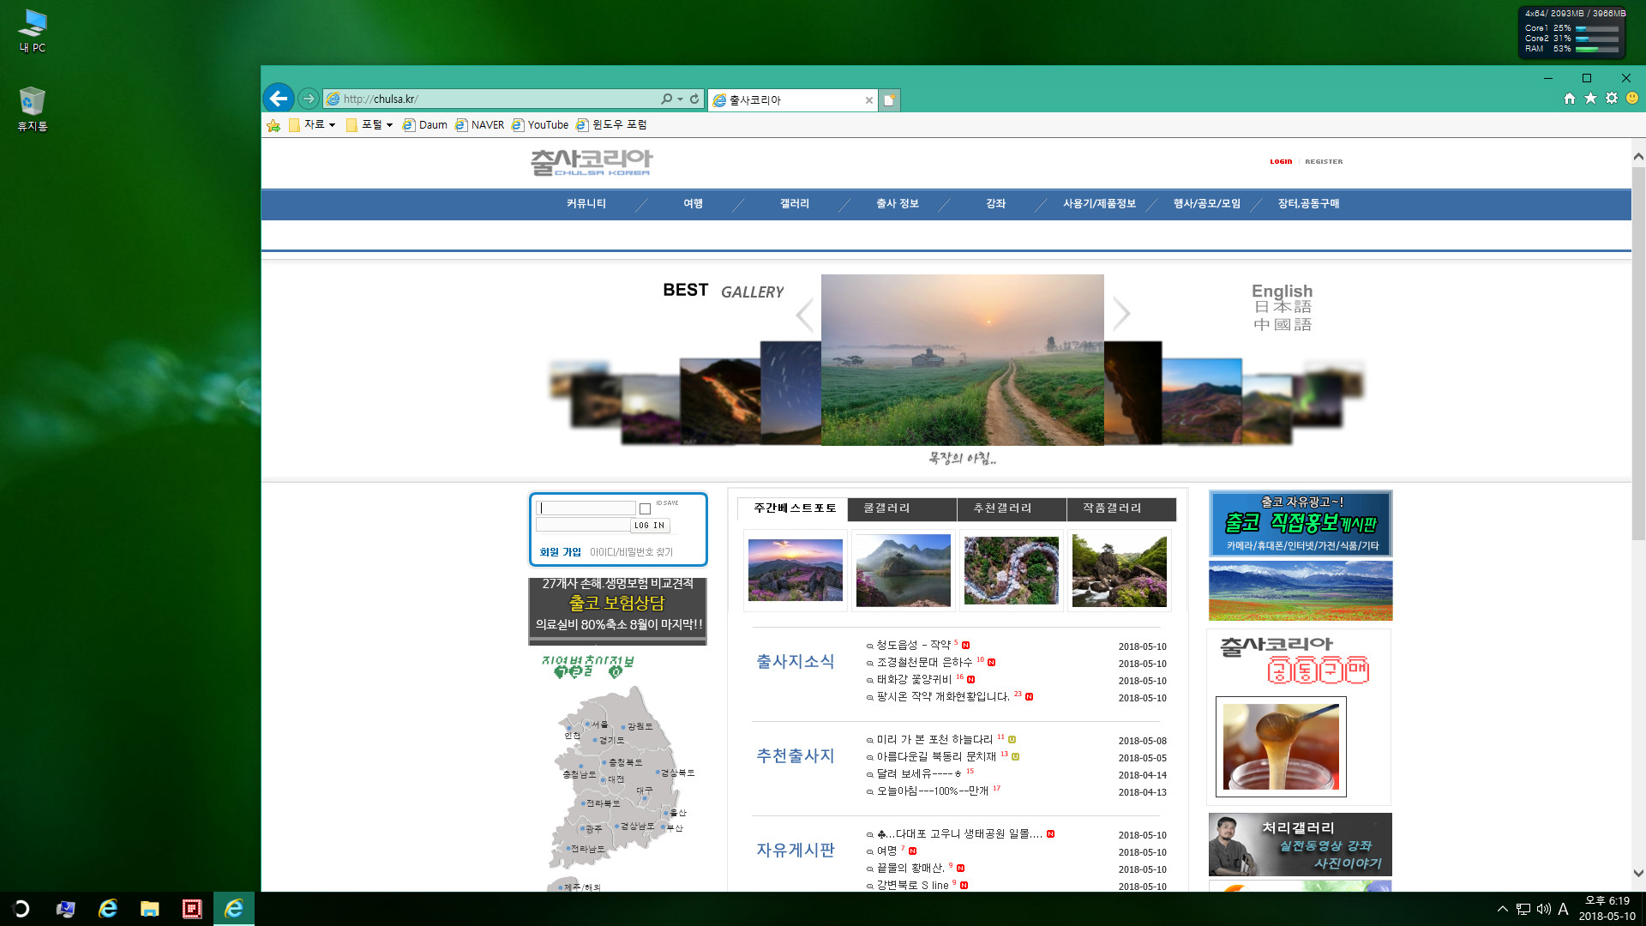Select the English language link

(1282, 291)
